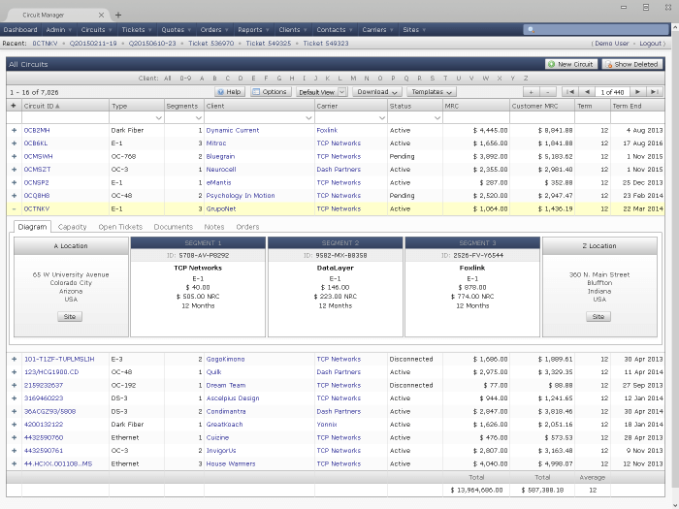Switch to the Open Tickets tab
This screenshot has height=509, width=679.
tap(120, 227)
